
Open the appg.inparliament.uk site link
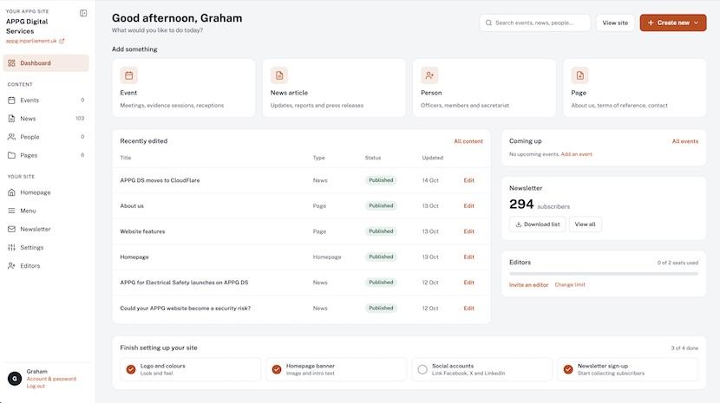[31, 41]
